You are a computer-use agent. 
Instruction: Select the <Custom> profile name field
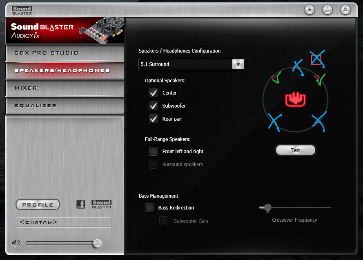[x=65, y=222]
